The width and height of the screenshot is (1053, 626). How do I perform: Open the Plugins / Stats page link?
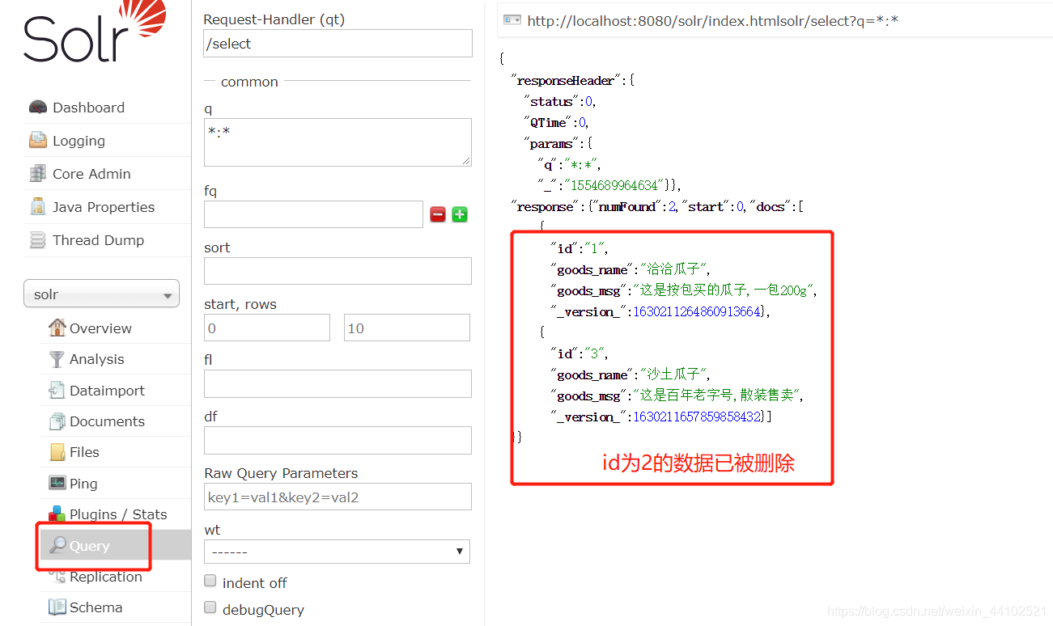click(118, 514)
